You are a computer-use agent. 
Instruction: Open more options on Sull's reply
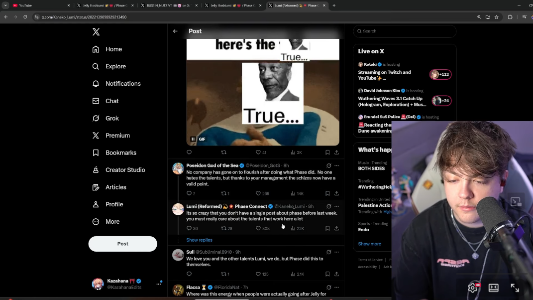(336, 252)
